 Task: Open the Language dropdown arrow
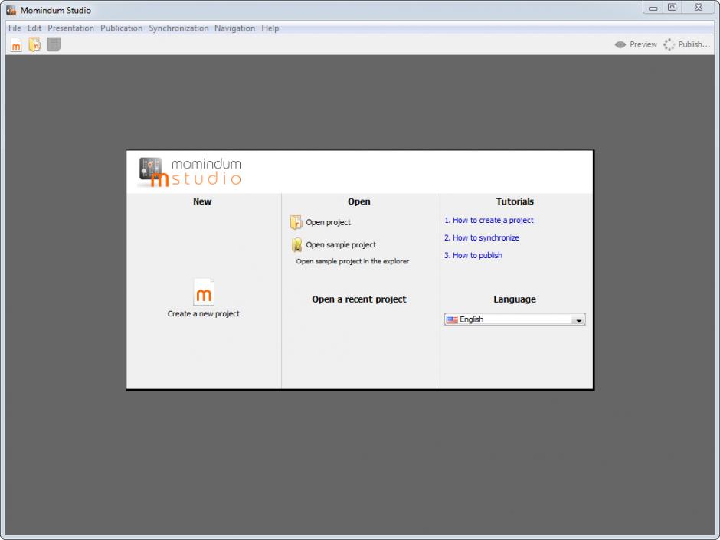(x=578, y=319)
